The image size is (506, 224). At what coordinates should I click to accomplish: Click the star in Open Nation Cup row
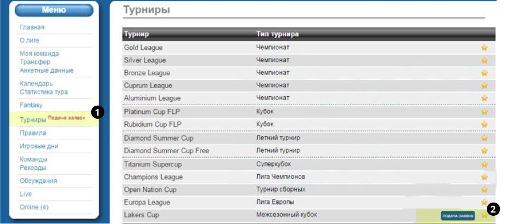pyautogui.click(x=484, y=189)
